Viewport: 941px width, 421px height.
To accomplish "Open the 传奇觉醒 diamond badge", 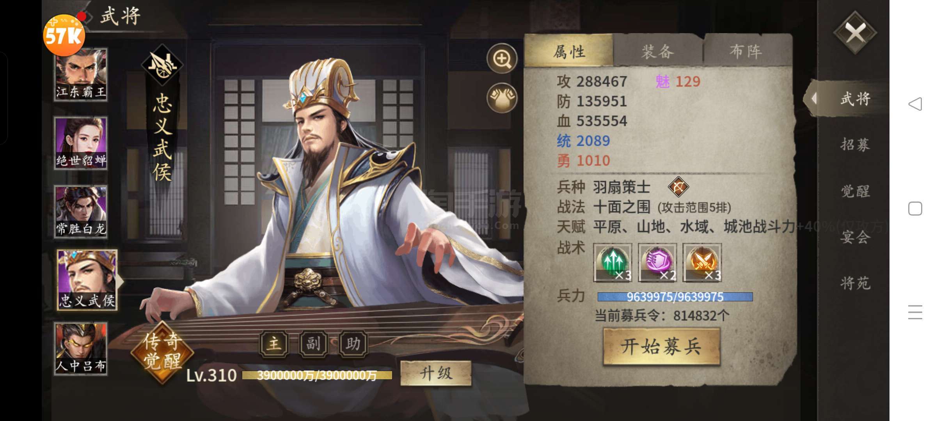I will [162, 351].
